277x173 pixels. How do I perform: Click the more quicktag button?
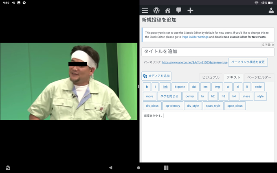tap(149, 96)
